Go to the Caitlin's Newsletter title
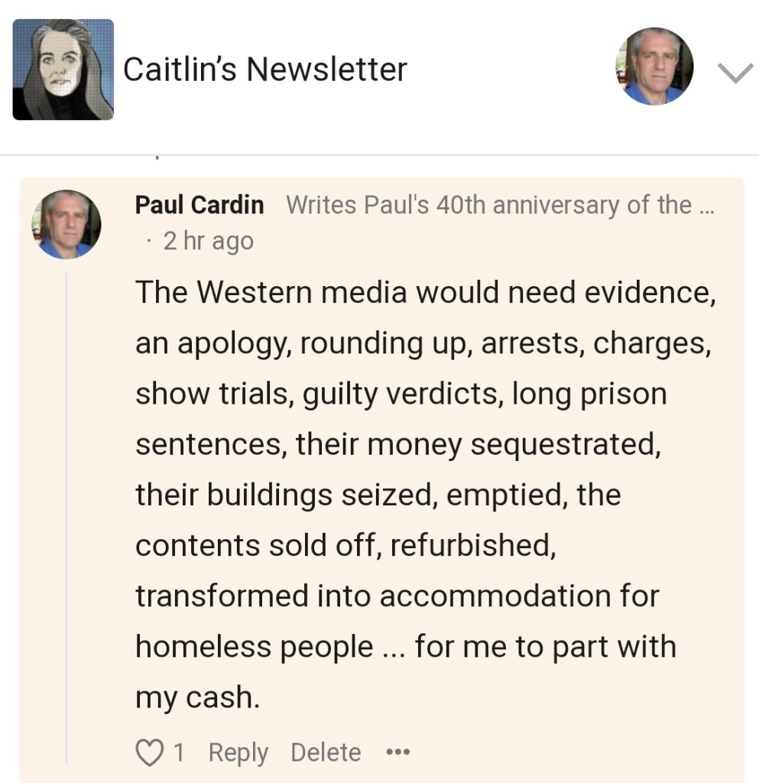 coord(264,70)
